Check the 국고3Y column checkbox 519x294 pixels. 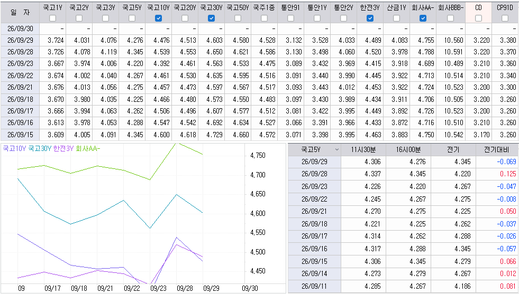(106, 18)
